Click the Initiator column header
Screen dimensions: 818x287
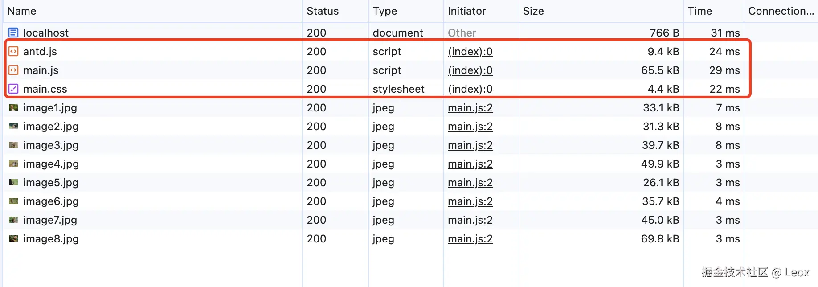tap(466, 11)
